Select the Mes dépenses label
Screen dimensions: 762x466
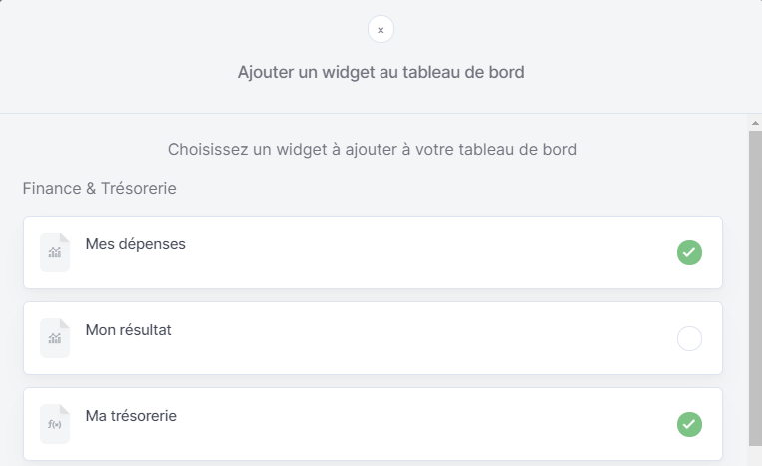136,244
